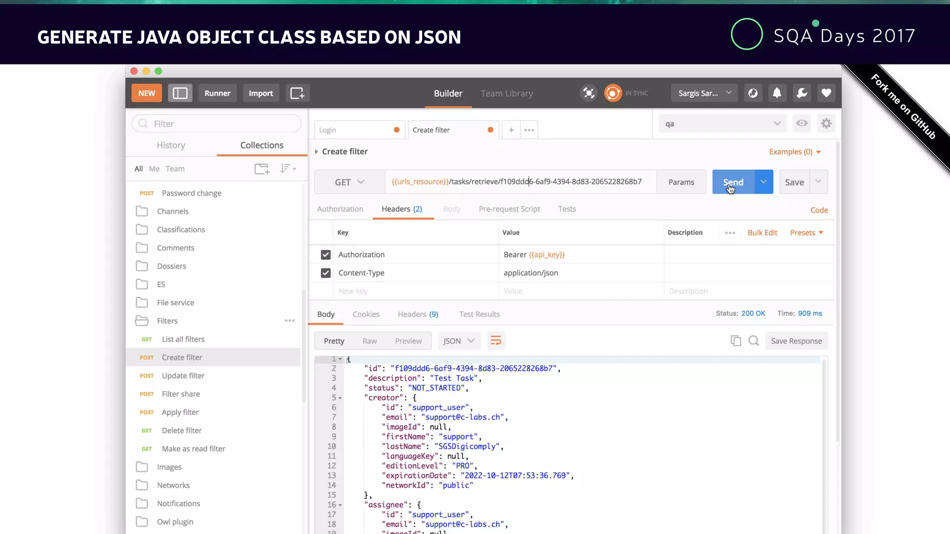Click the Params button
The width and height of the screenshot is (950, 534).
coord(681,182)
